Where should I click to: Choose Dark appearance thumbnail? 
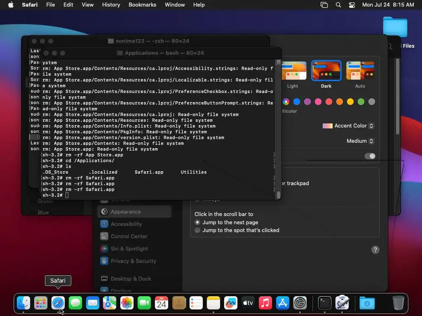tap(326, 71)
